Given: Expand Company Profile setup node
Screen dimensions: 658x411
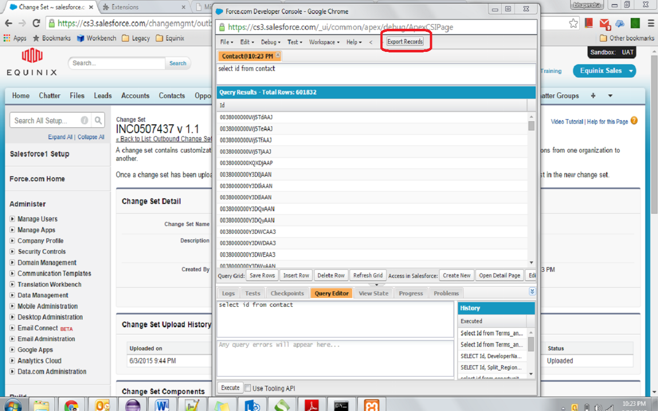Looking at the screenshot, I should pyautogui.click(x=12, y=240).
